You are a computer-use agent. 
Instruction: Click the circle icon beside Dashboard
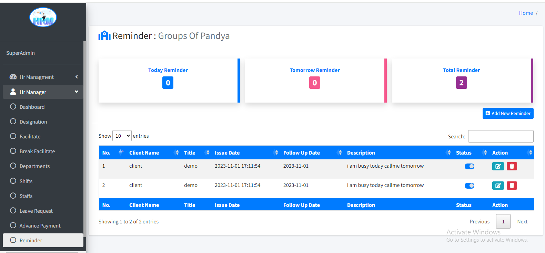[x=13, y=106]
